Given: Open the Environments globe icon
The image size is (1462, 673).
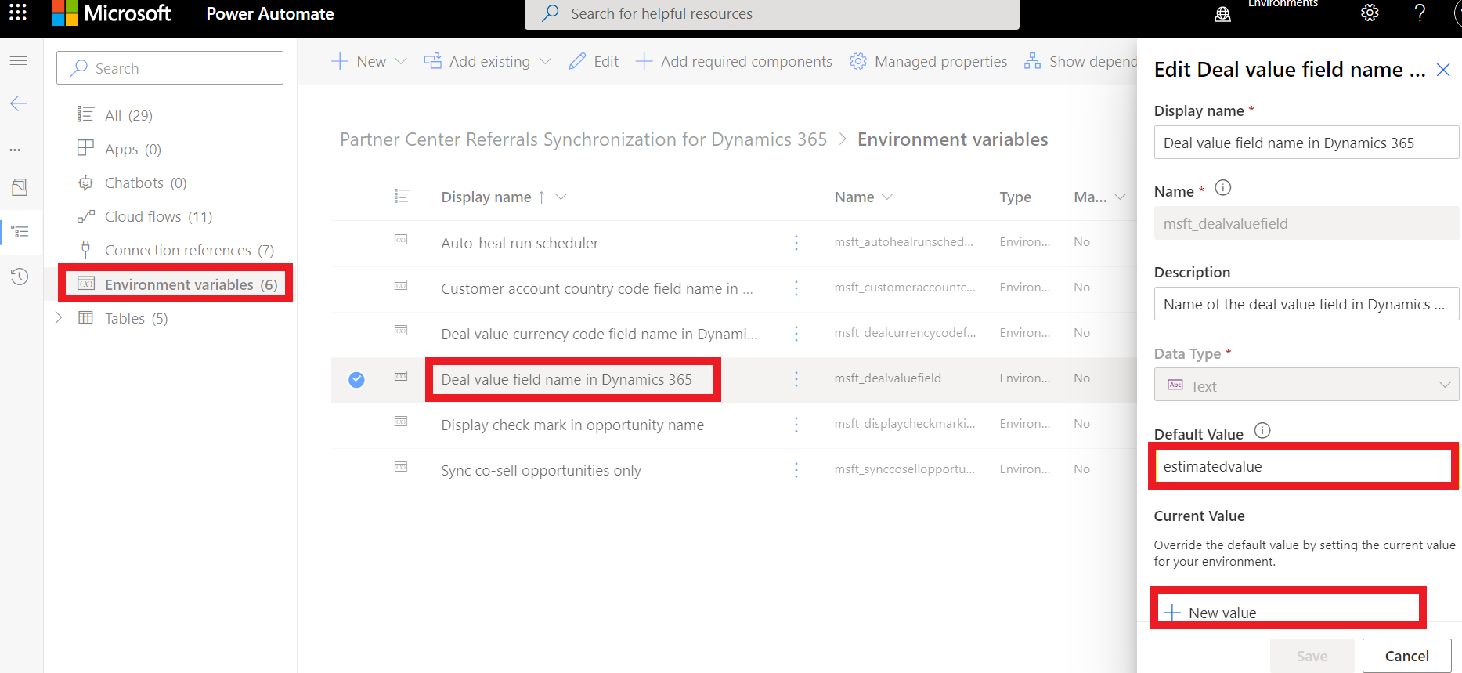Looking at the screenshot, I should pyautogui.click(x=1222, y=14).
